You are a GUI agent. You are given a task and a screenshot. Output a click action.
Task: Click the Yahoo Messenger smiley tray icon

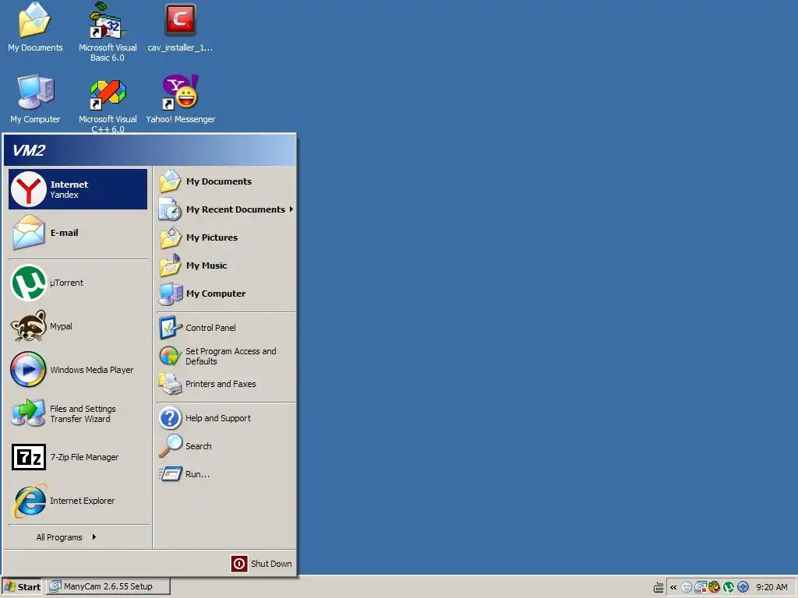[x=687, y=587]
